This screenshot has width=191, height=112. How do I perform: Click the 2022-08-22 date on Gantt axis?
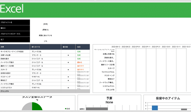point(126,47)
